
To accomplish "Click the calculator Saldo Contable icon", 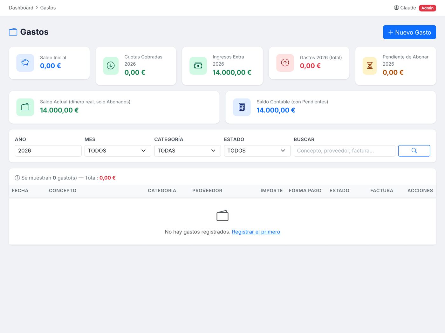I will [242, 107].
